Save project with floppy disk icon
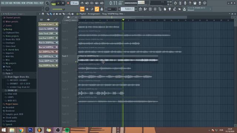This screenshot has width=237, height=133. pyautogui.click(x=195, y=3)
